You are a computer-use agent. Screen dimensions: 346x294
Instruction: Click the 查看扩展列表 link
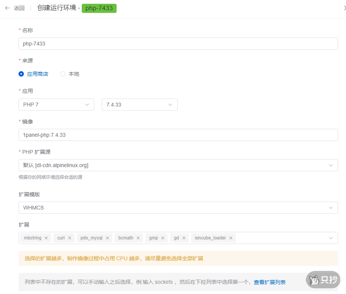pyautogui.click(x=270, y=282)
